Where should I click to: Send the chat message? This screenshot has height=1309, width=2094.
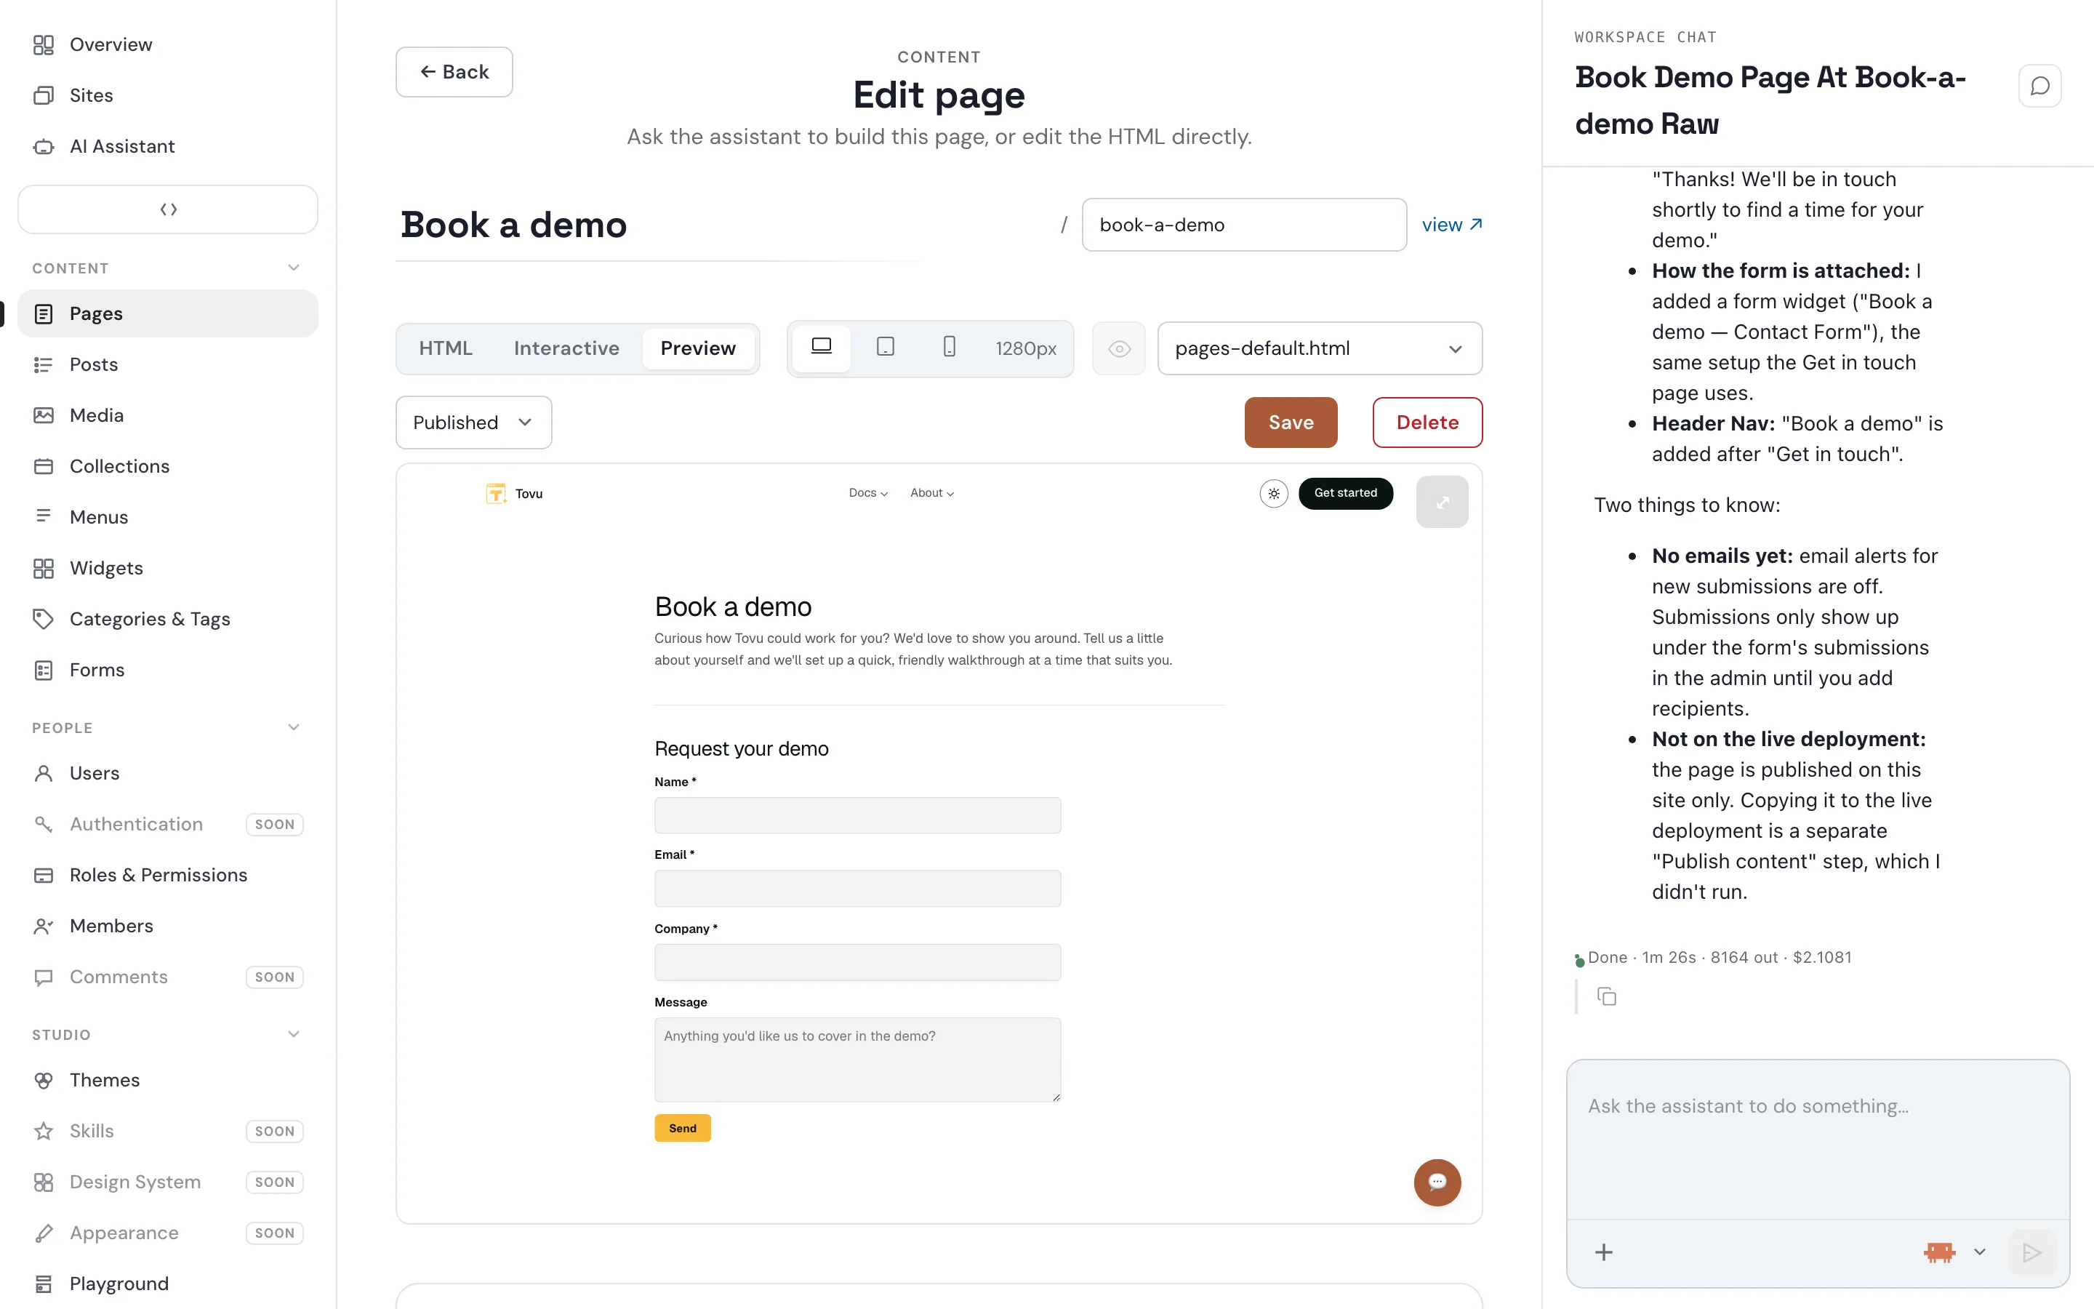click(2031, 1253)
